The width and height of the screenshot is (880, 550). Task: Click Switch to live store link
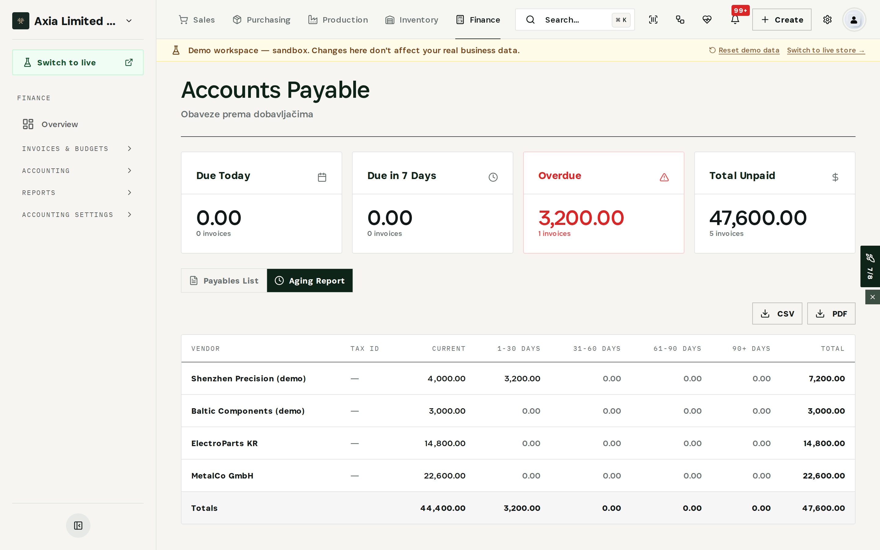pos(826,50)
